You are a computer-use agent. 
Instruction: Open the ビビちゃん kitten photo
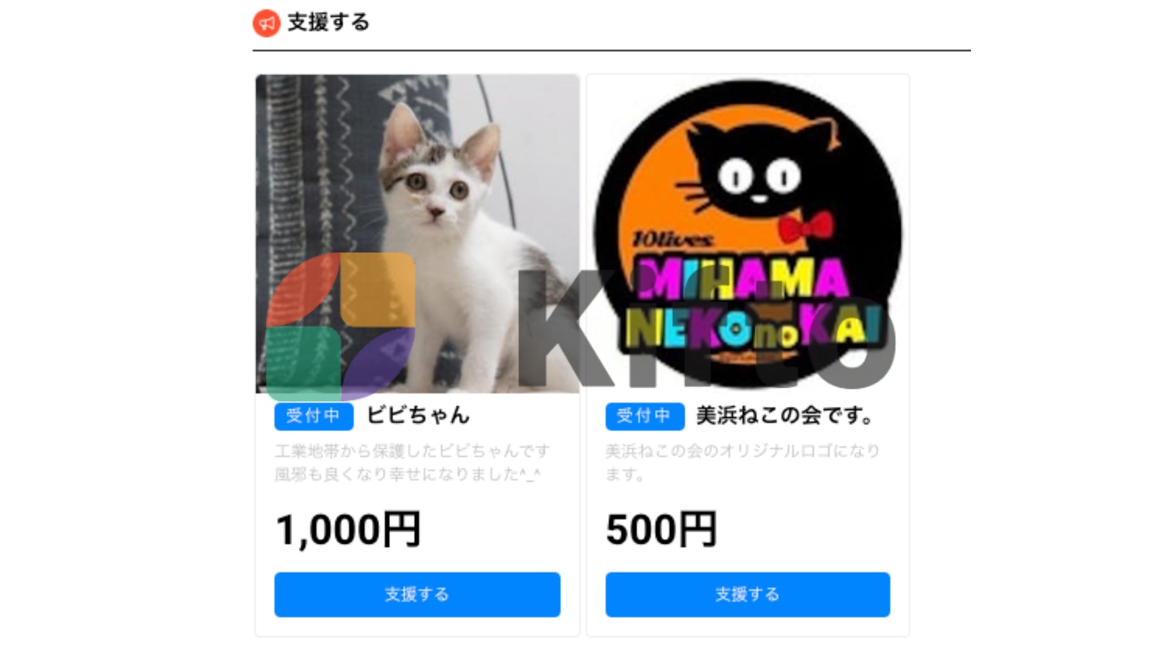click(417, 234)
